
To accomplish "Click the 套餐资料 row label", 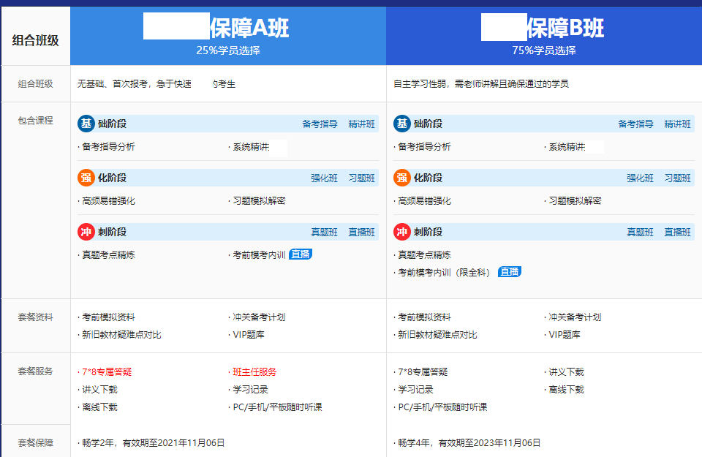I will point(35,317).
